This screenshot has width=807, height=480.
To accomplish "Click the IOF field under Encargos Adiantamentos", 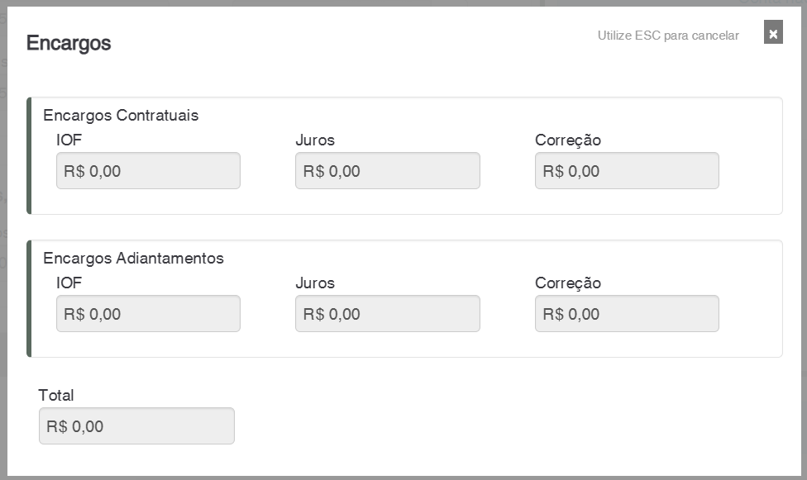I will pos(148,314).
